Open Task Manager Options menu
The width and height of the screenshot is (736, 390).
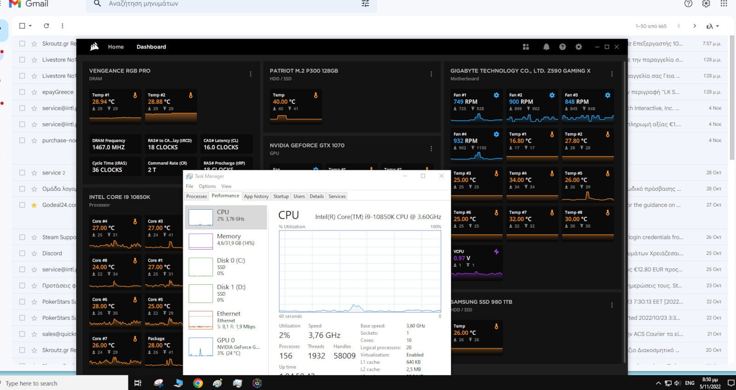207,186
